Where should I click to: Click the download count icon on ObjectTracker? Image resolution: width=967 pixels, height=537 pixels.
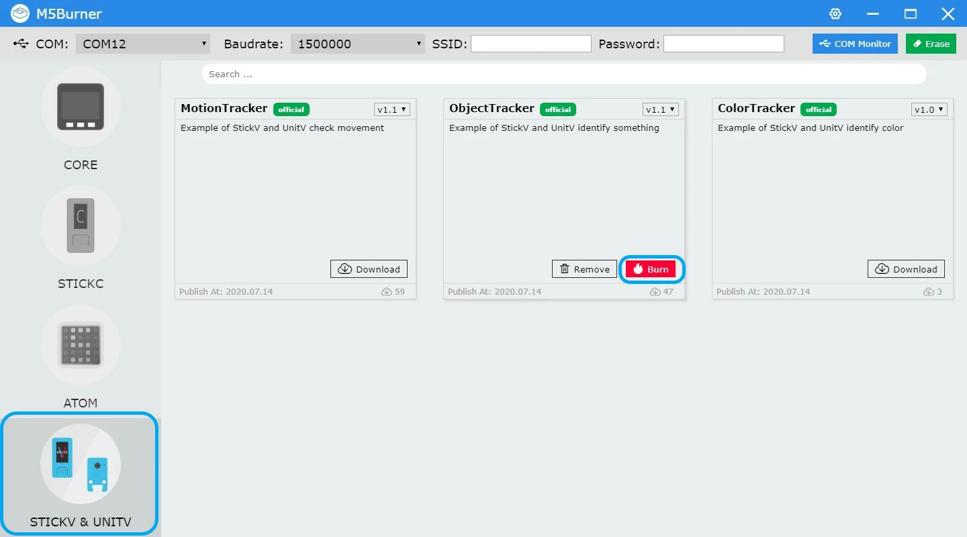pyautogui.click(x=655, y=292)
